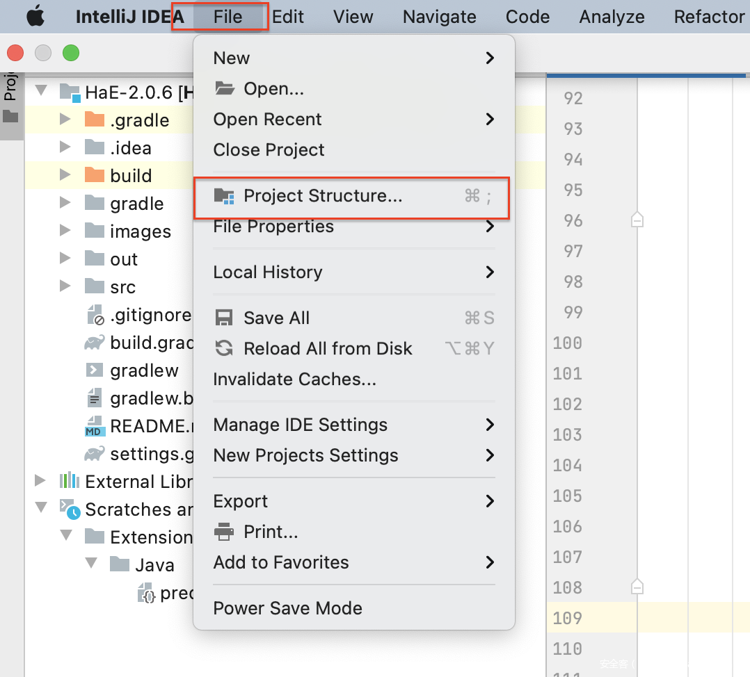
Task: Expand the build folder arrow
Action: pyautogui.click(x=65, y=174)
